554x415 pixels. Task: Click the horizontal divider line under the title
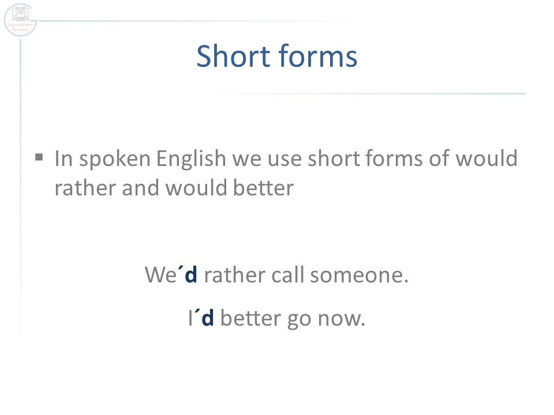(369, 93)
